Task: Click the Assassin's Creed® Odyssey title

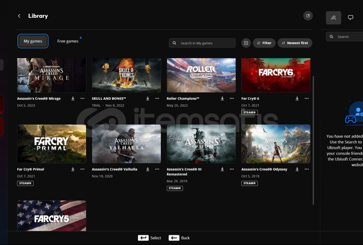Action: [264, 169]
